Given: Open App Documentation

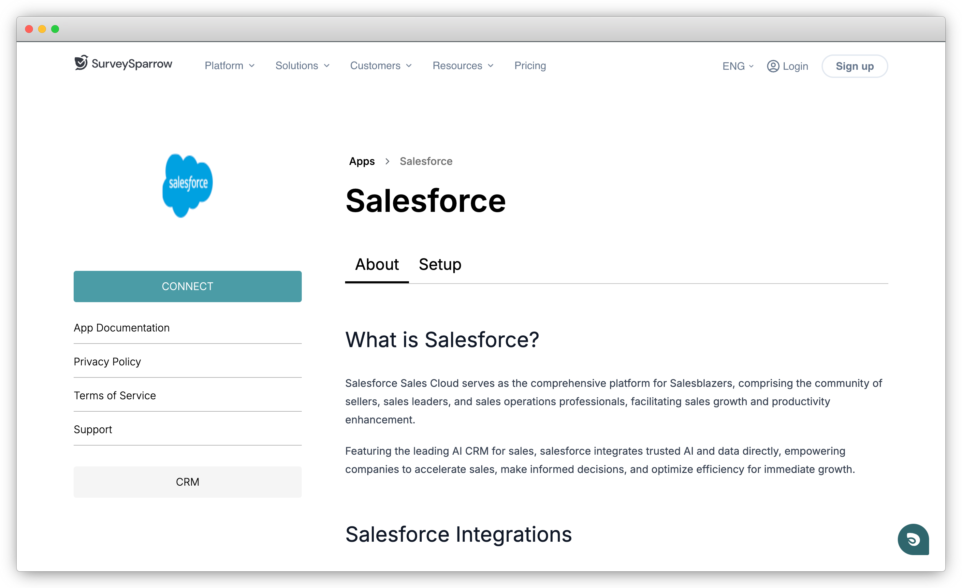Looking at the screenshot, I should pos(122,328).
